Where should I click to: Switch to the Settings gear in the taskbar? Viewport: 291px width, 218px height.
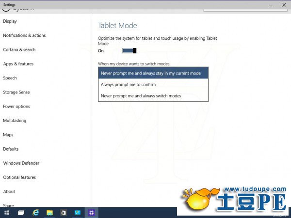tap(92, 213)
